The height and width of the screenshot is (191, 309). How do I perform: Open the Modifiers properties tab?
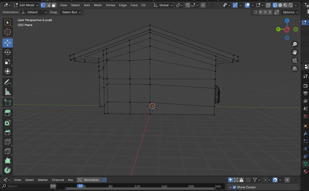pyautogui.click(x=305, y=134)
